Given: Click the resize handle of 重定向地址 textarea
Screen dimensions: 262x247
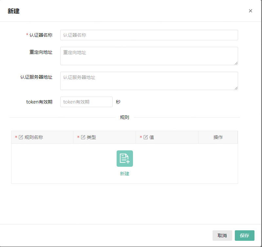Looking at the screenshot, I should 236,63.
